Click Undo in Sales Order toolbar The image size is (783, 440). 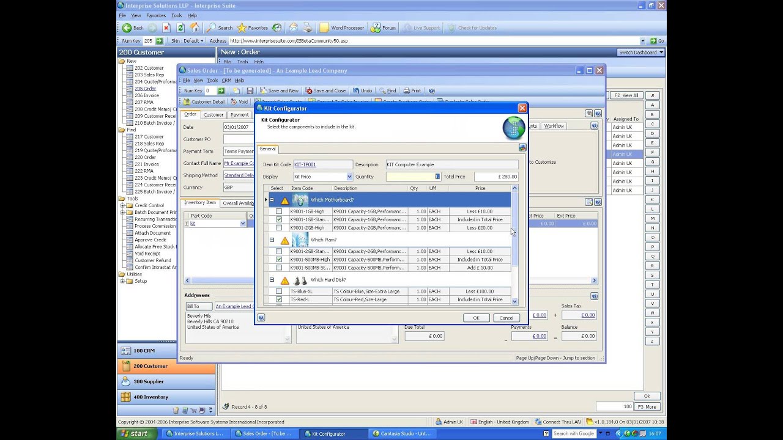363,90
